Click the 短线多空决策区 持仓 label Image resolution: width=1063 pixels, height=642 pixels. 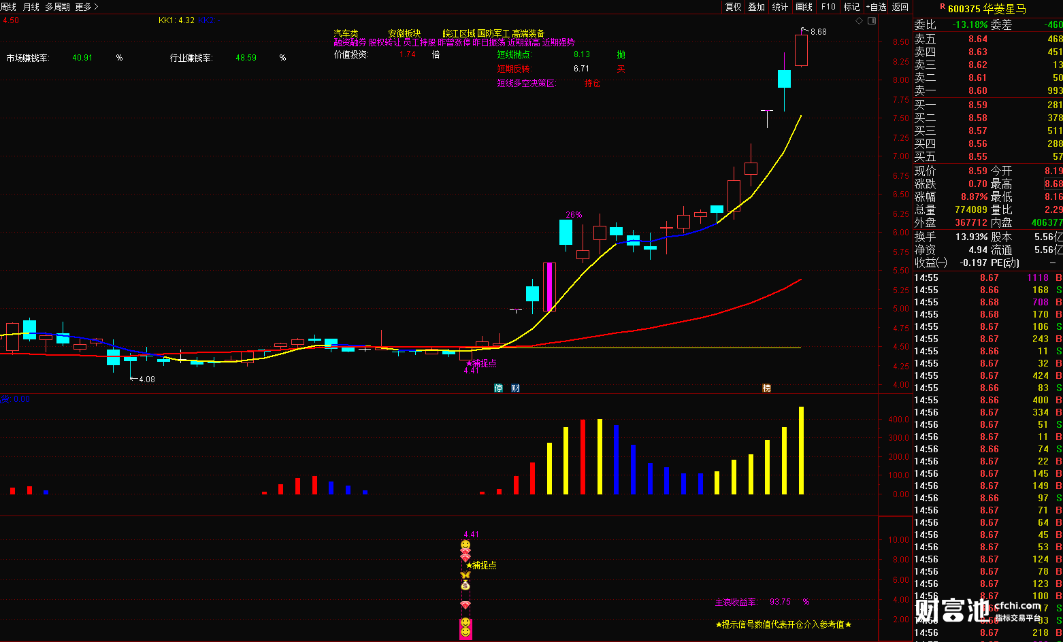coord(593,84)
